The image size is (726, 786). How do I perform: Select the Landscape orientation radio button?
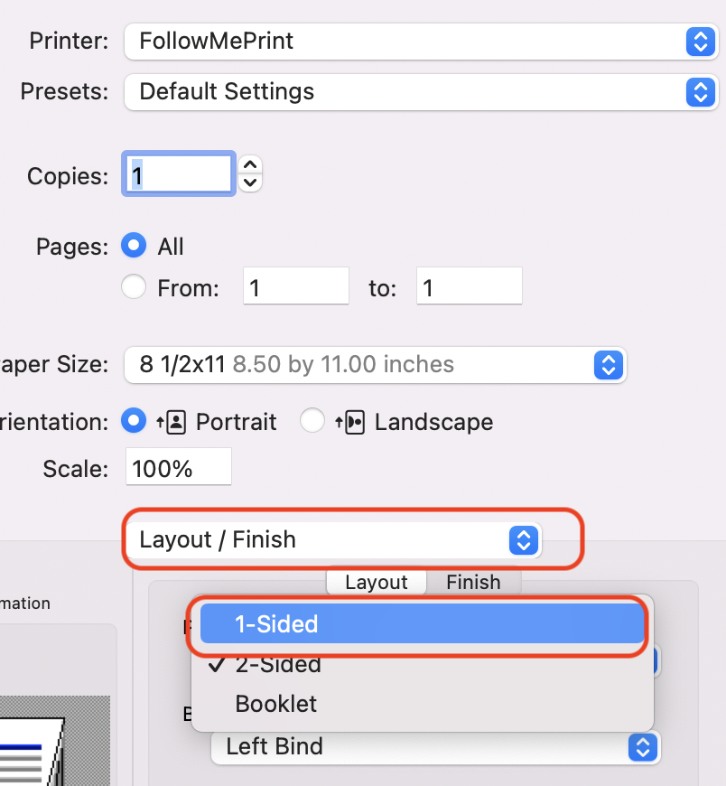[x=312, y=421]
